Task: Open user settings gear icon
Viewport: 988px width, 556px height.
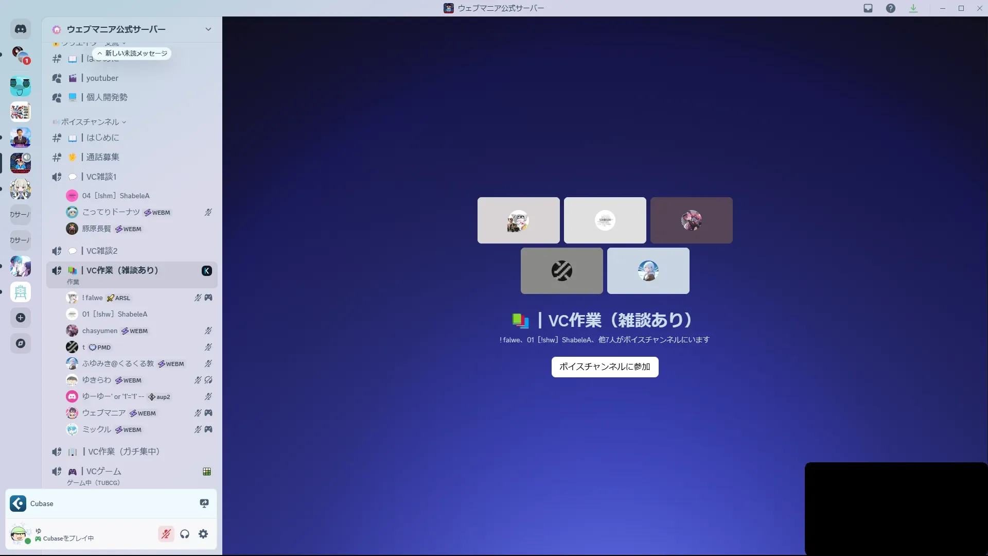Action: 203,534
